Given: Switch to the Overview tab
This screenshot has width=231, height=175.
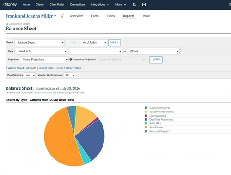Looking at the screenshot, I should click(76, 16).
